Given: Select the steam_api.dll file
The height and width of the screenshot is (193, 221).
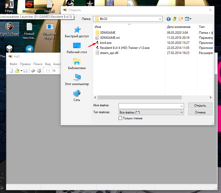Looking at the screenshot, I should tap(107, 53).
